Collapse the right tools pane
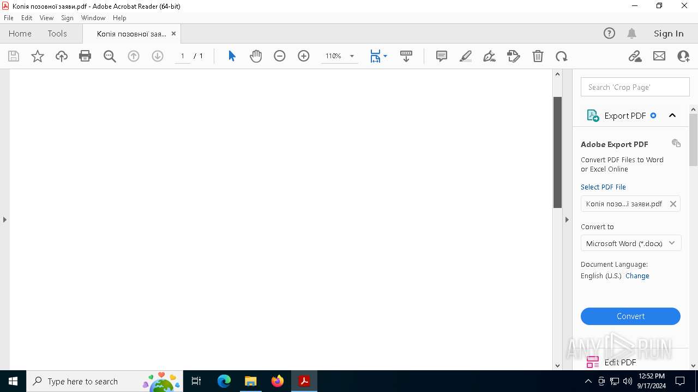The width and height of the screenshot is (698, 392). tap(567, 219)
